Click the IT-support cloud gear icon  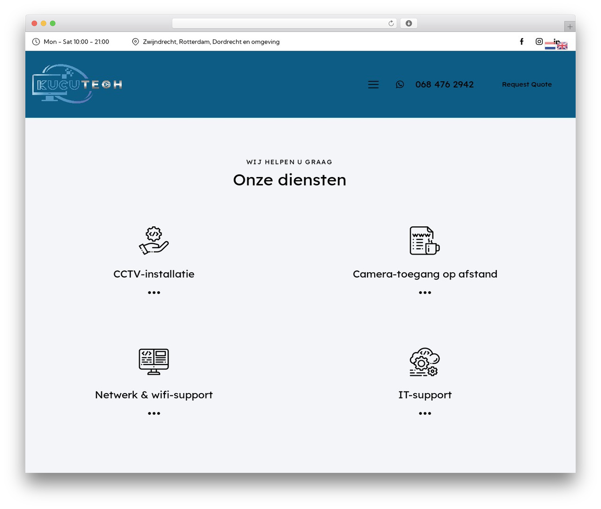coord(424,362)
